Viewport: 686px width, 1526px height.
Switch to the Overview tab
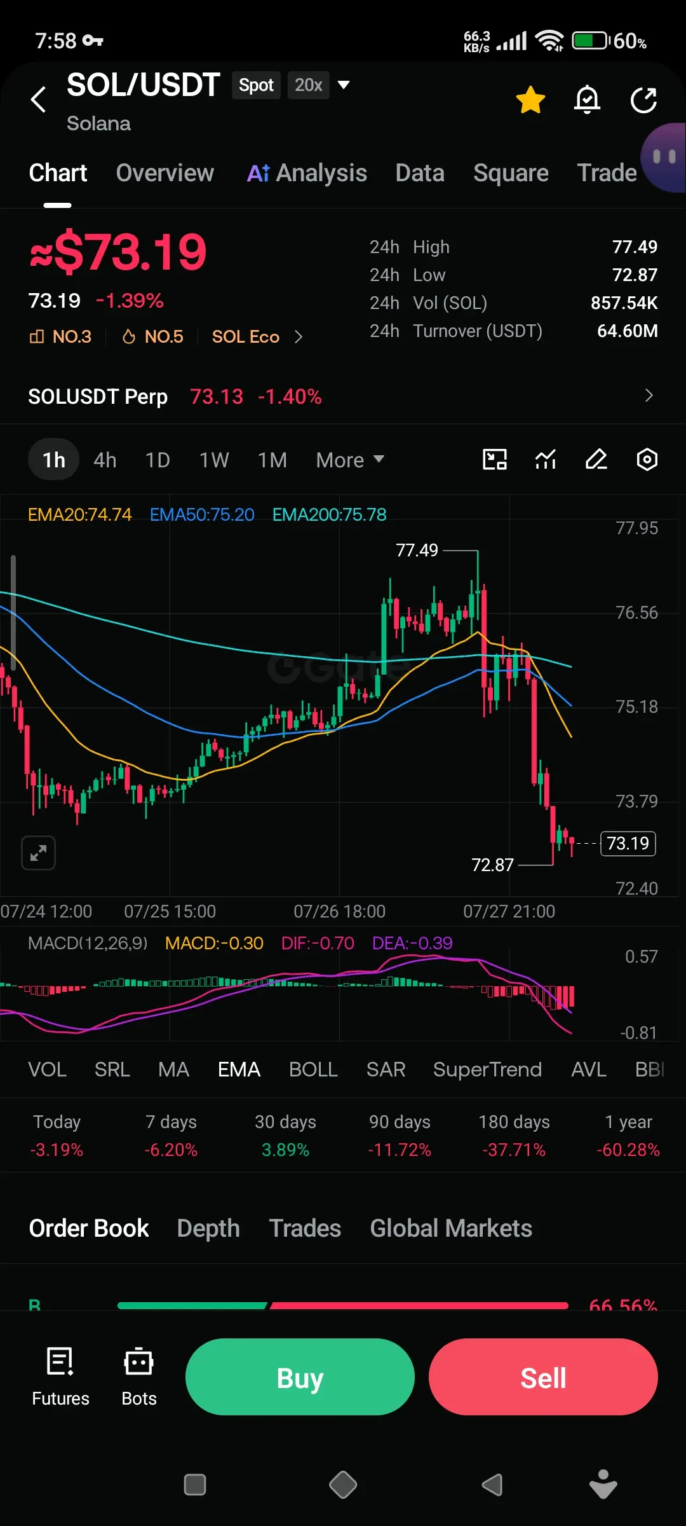(165, 173)
